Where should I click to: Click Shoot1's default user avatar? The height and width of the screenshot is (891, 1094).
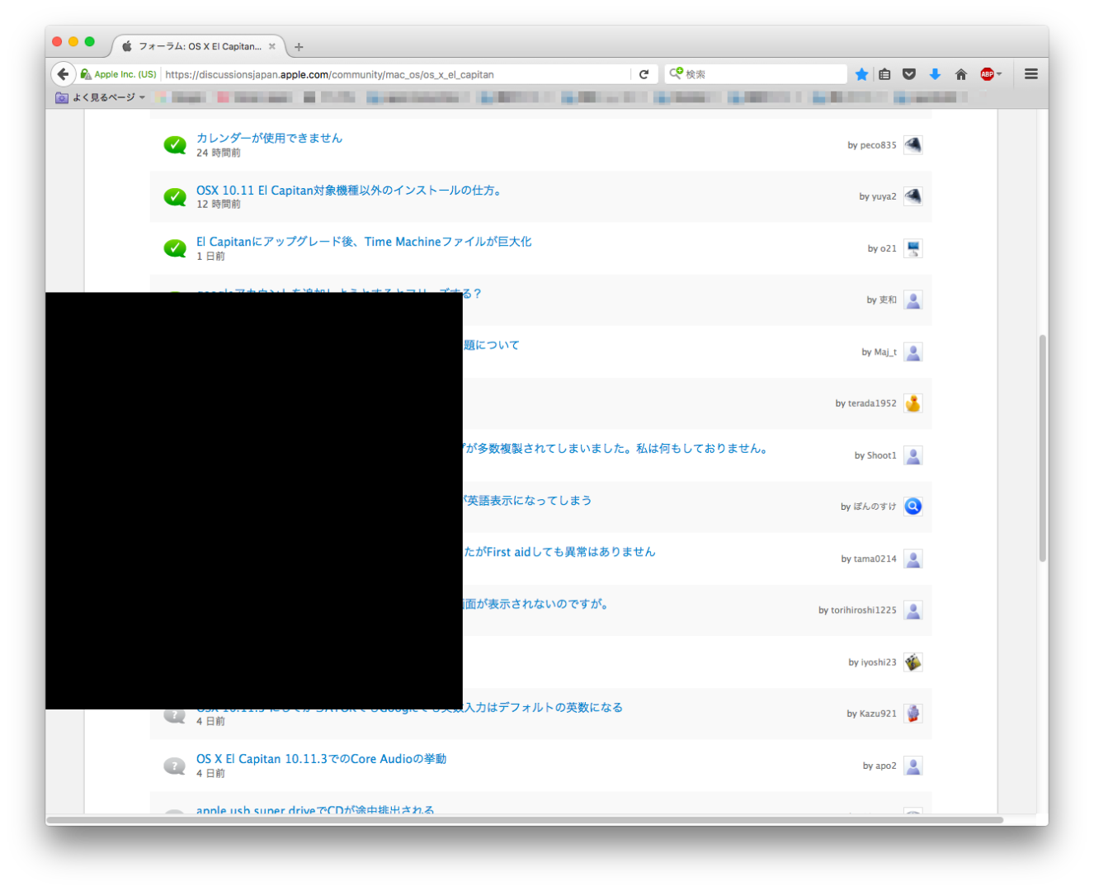click(x=912, y=455)
